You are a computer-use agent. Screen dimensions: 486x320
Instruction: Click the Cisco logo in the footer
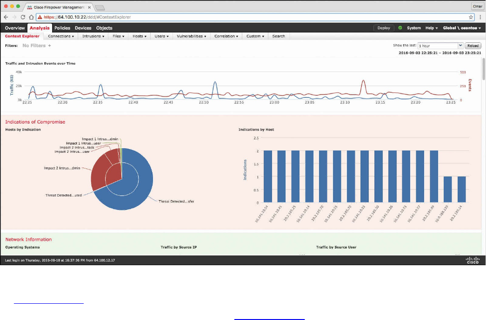point(473,260)
